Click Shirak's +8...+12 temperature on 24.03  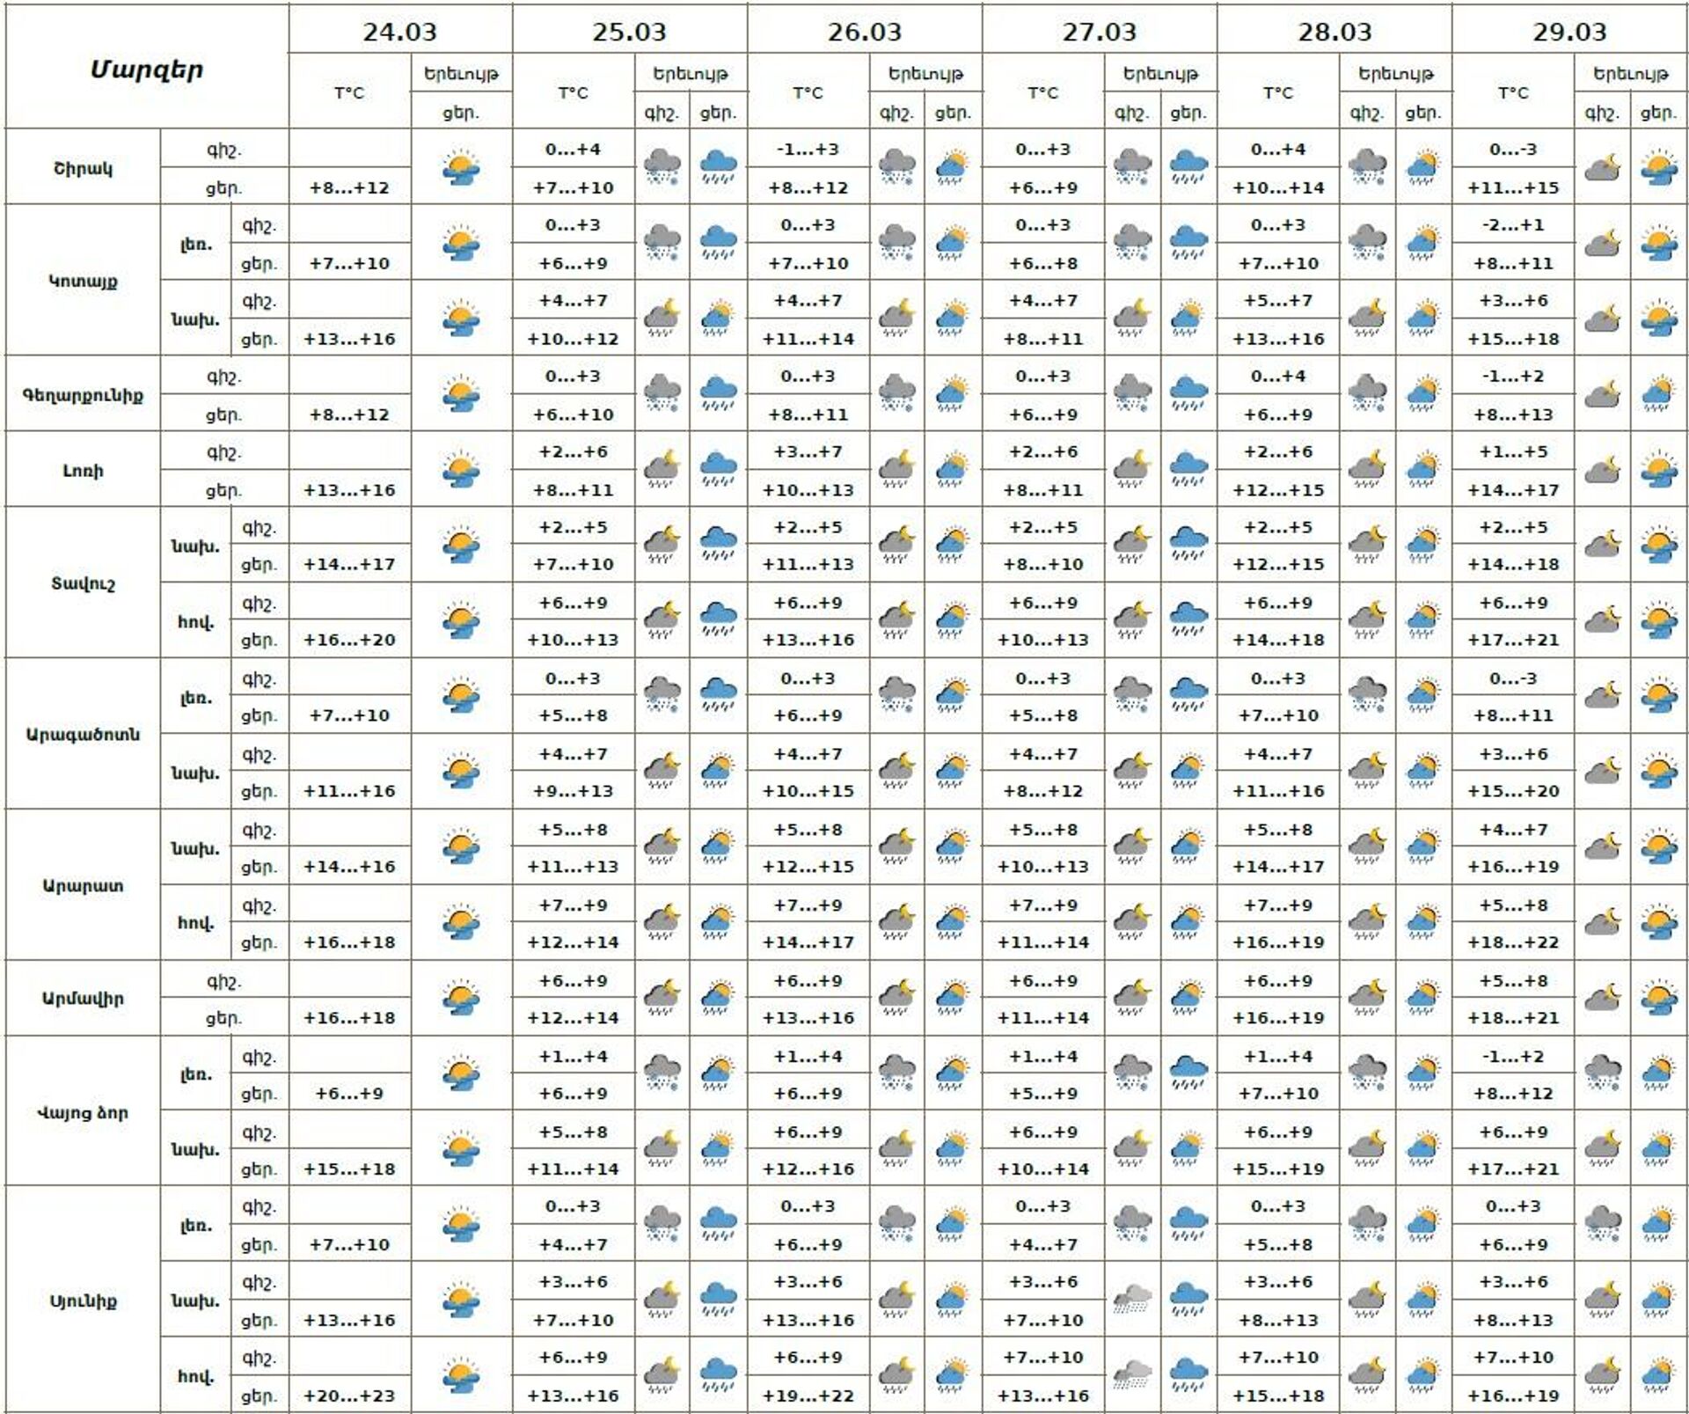coord(349,187)
